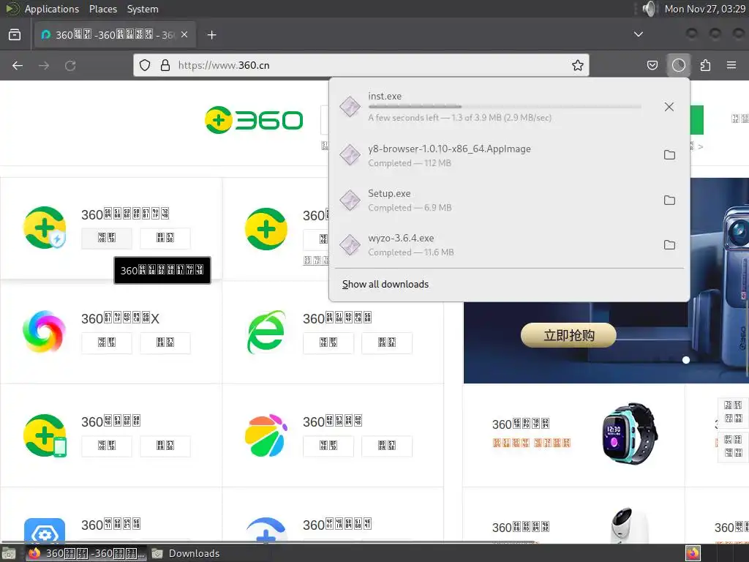Click the 360 security guard shield icon
This screenshot has width=749, height=562.
(45, 228)
